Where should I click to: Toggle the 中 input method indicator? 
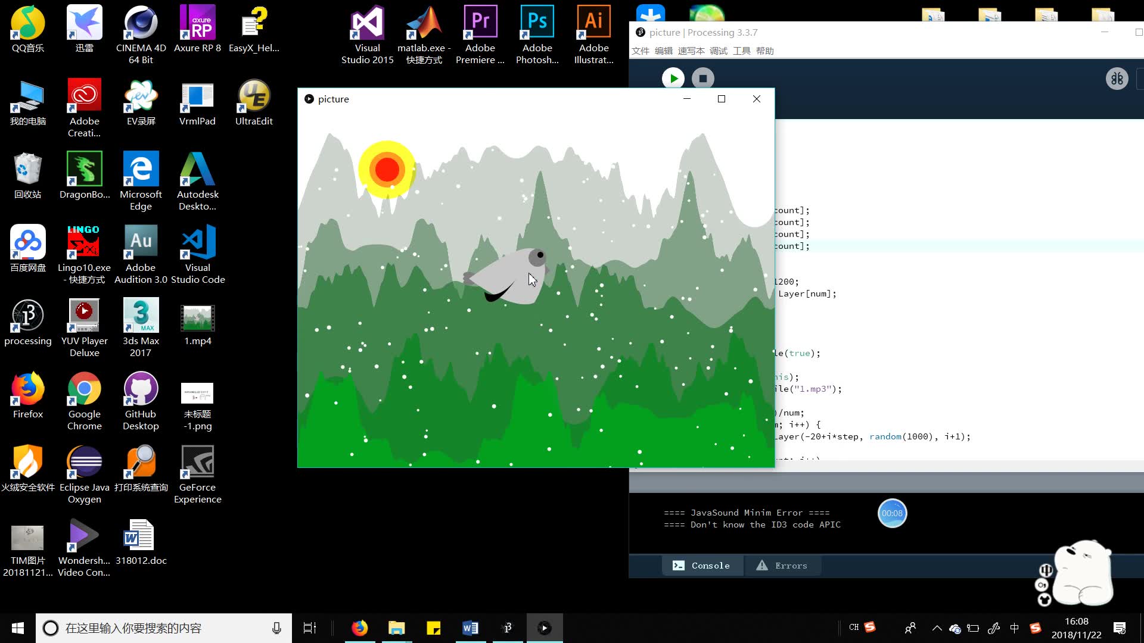pos(1014,628)
